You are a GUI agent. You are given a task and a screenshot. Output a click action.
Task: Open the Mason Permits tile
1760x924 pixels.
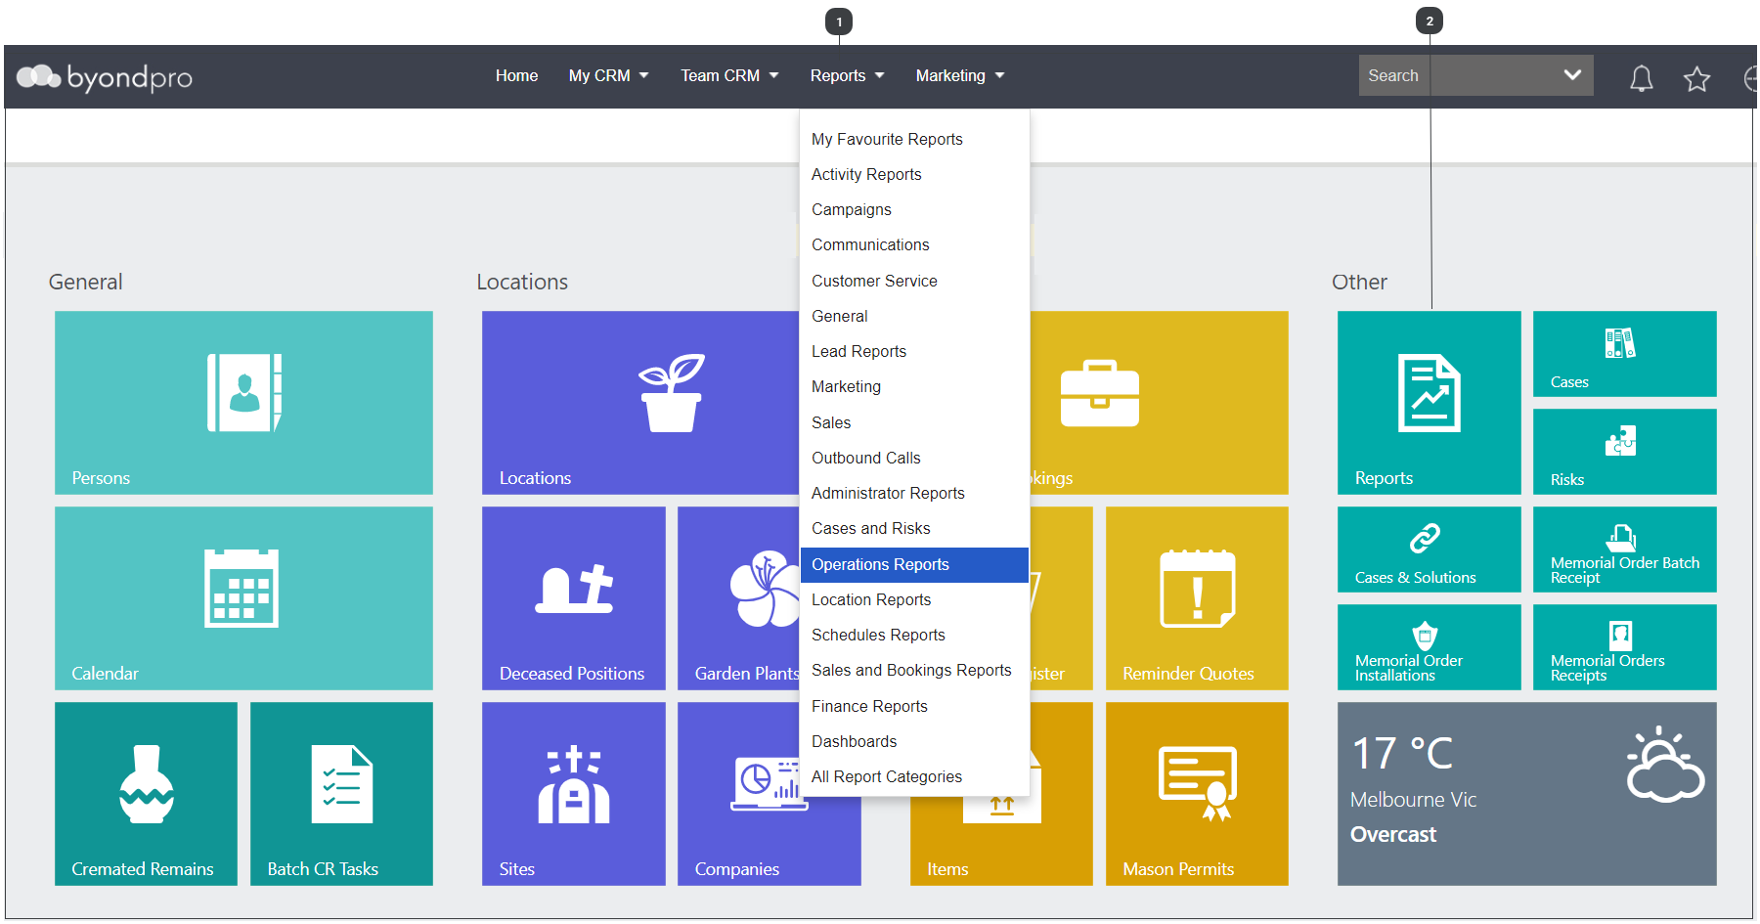point(1197,793)
